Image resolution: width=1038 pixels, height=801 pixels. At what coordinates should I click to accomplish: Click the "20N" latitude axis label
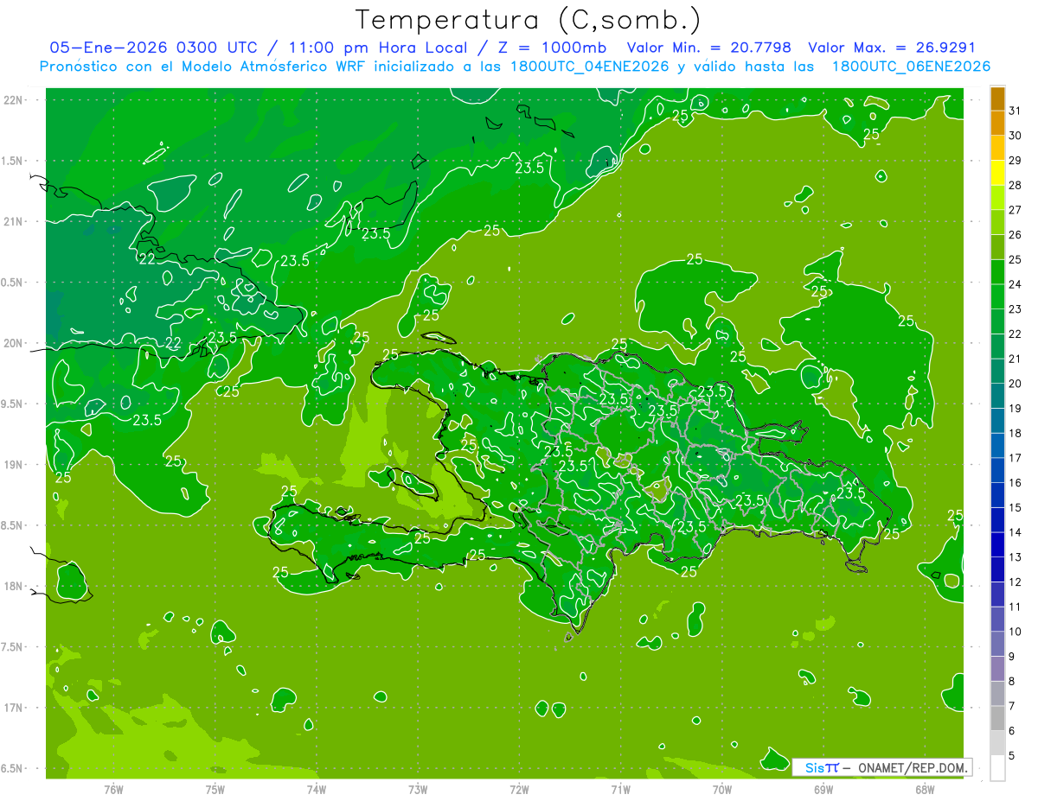[13, 343]
